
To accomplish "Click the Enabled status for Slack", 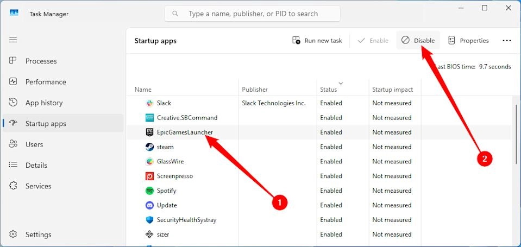I will click(x=331, y=103).
